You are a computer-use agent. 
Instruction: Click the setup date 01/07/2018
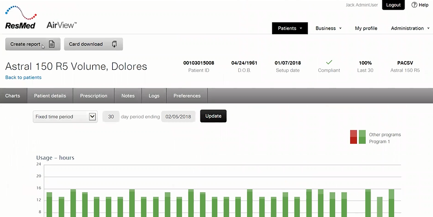pyautogui.click(x=288, y=63)
